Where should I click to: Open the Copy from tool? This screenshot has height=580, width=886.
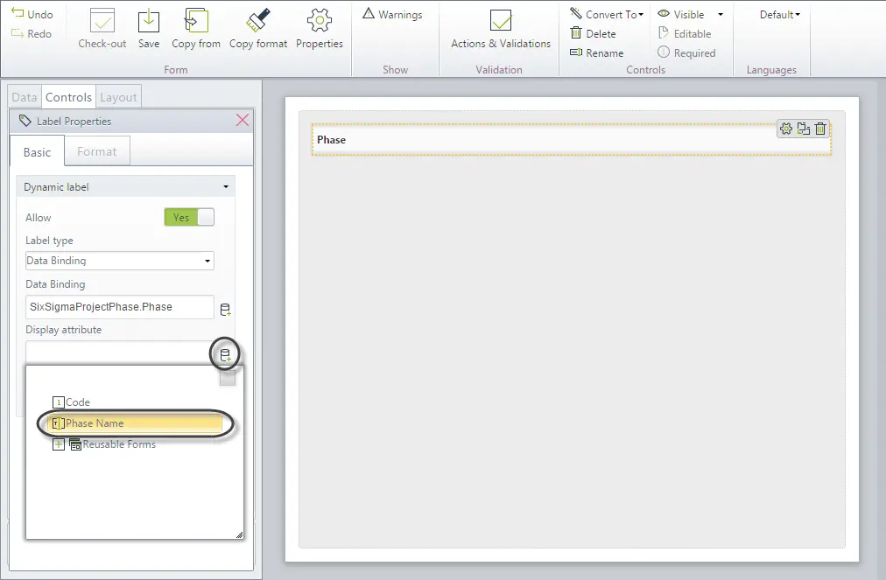pos(196,20)
